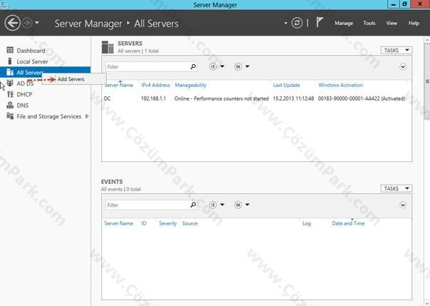Open the Manage menu

(x=344, y=24)
